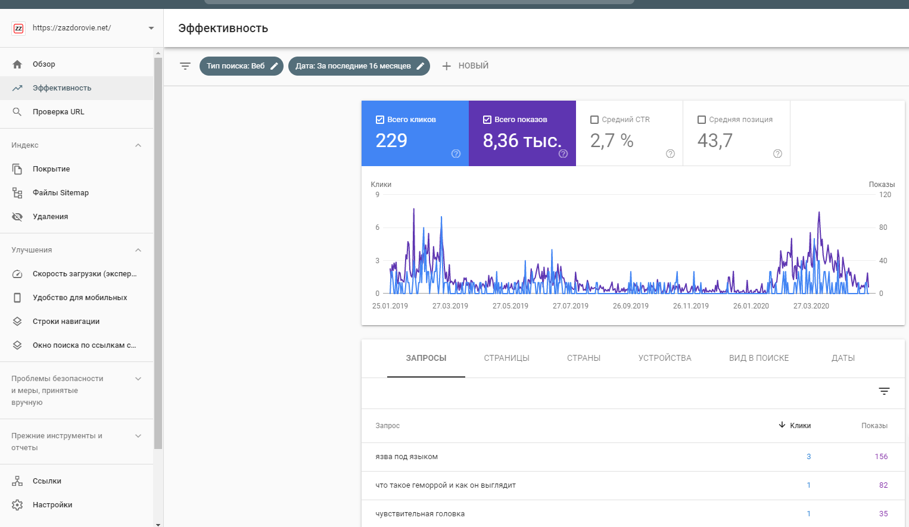Click help icon on Всего кликов card
Screen dimensions: 909x527
[x=456, y=154]
